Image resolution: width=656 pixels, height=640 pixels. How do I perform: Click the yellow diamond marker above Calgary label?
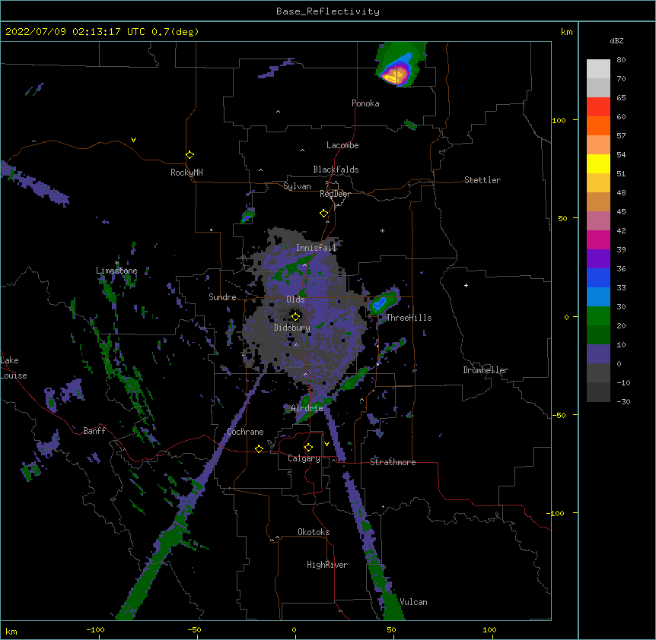[308, 448]
